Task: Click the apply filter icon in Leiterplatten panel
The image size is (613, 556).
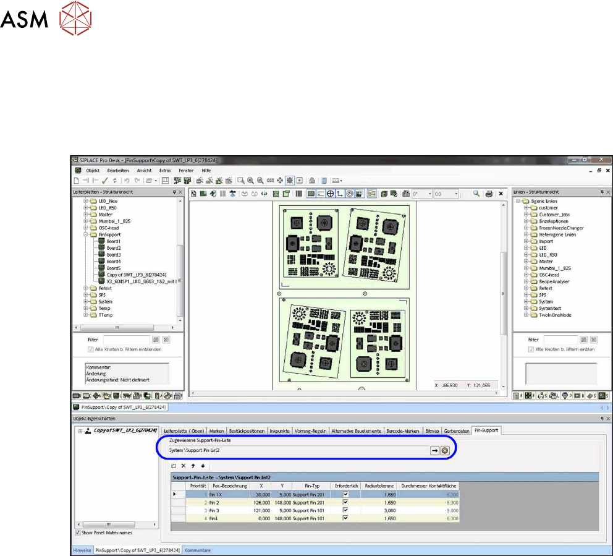Action: pyautogui.click(x=156, y=340)
